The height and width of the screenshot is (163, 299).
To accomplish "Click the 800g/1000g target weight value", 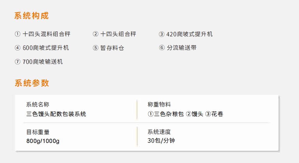I will point(43,141).
